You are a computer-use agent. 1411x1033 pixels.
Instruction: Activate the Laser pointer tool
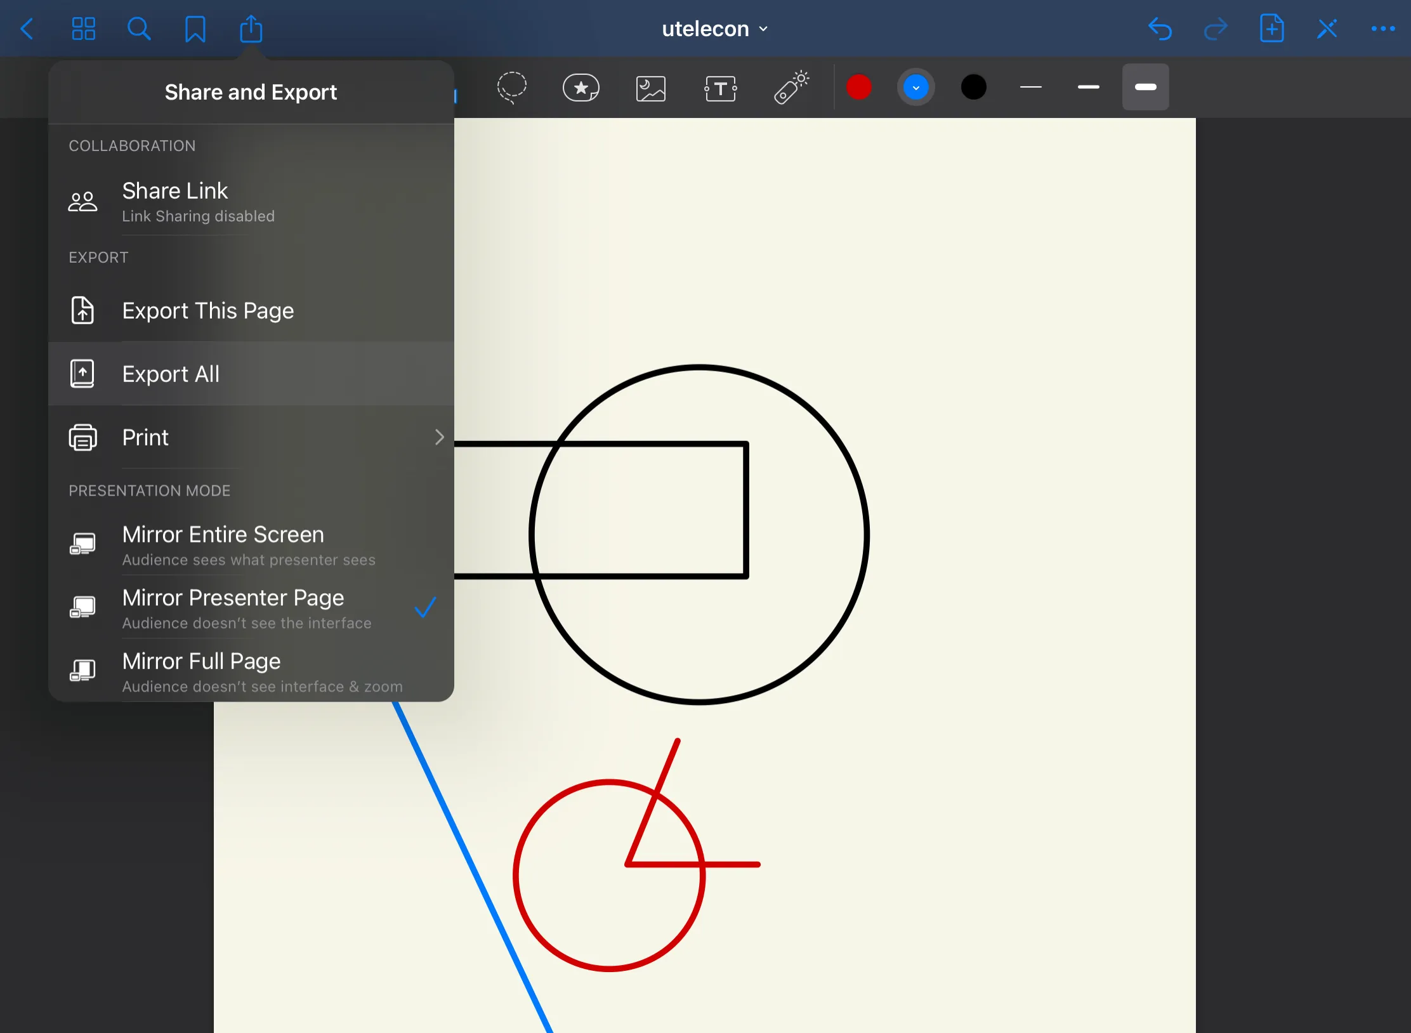tap(791, 88)
